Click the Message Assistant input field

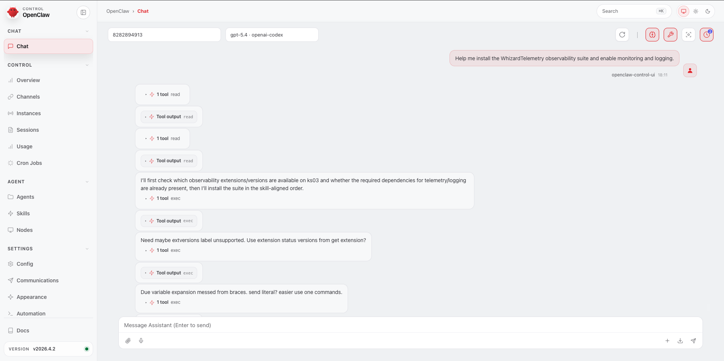410,325
